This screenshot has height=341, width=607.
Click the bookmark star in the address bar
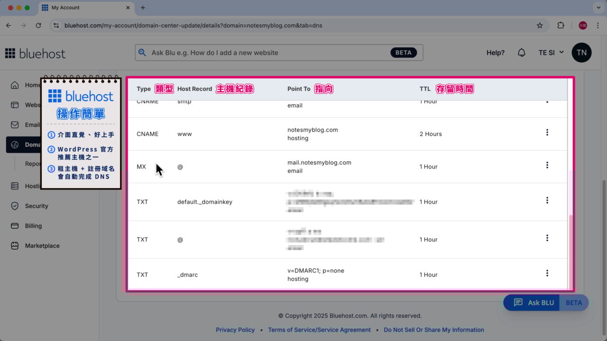[x=540, y=25]
